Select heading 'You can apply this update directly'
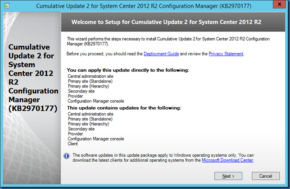290x189 pixels. pos(128,70)
